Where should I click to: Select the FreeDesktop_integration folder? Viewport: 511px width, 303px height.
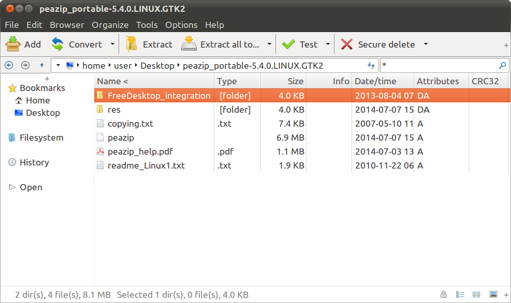coord(302,96)
